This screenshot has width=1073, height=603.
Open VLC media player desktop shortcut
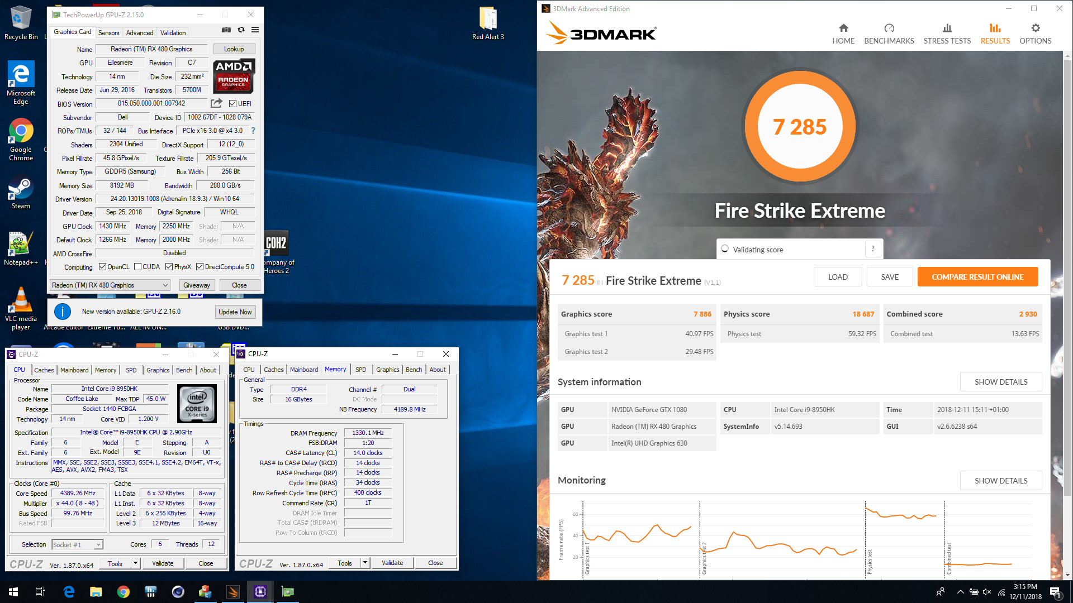point(21,308)
